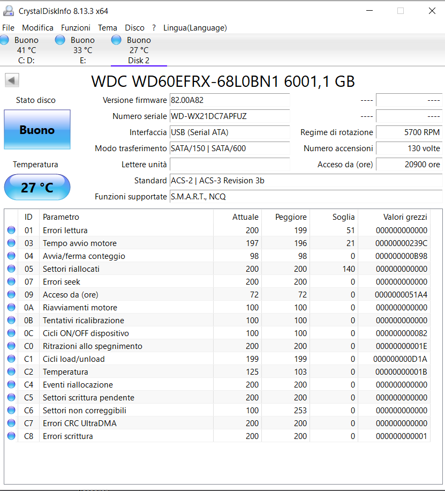Click the status orb of Errori seek row

pyautogui.click(x=11, y=281)
